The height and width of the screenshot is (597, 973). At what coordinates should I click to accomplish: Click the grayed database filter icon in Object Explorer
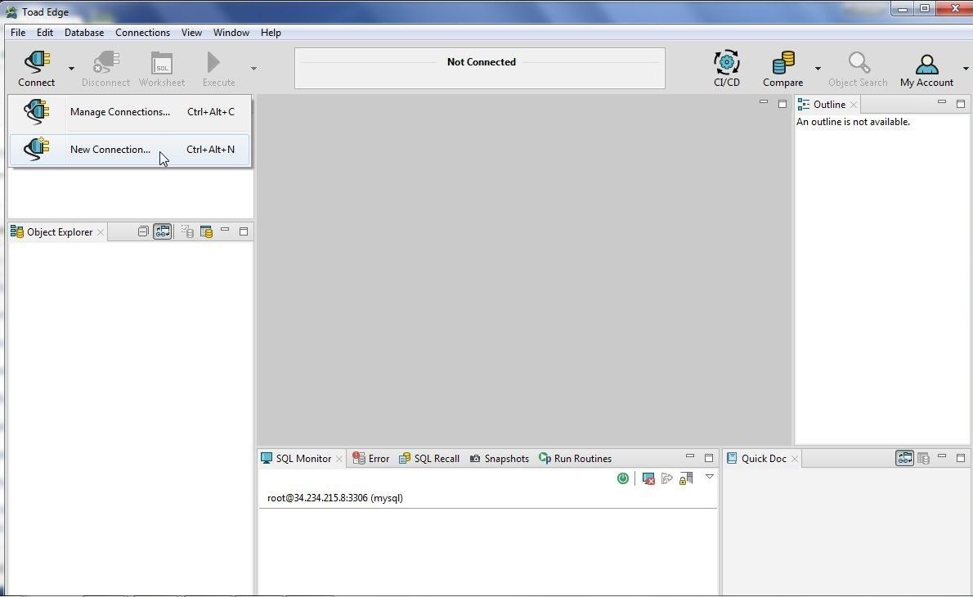click(x=187, y=231)
